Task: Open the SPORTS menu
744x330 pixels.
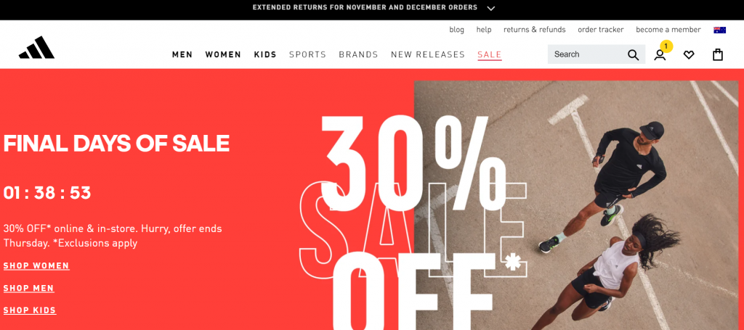Action: click(307, 54)
